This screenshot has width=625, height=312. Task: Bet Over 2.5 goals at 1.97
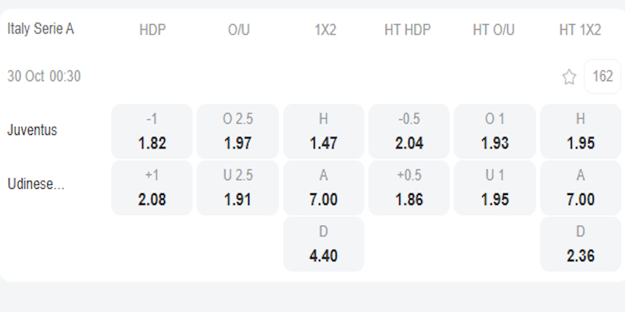pyautogui.click(x=237, y=131)
